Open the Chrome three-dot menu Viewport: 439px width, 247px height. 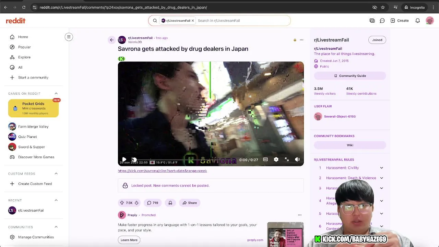434,7
